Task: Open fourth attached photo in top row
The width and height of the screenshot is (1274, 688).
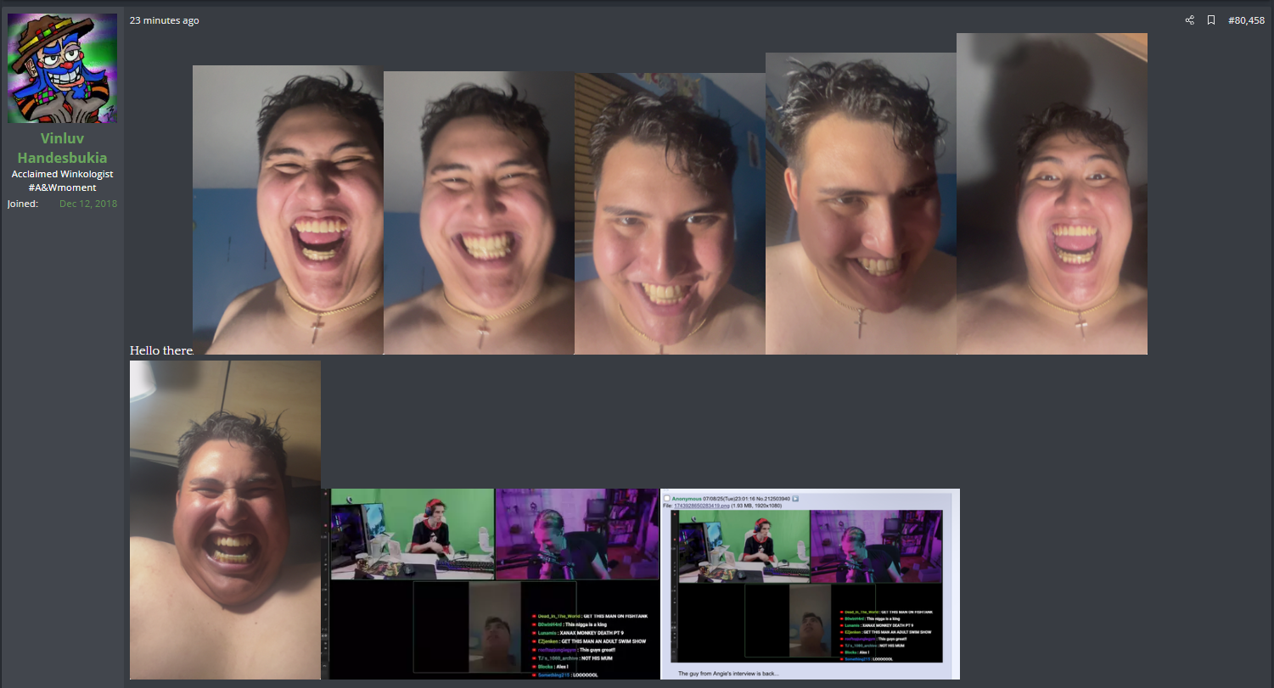Action: (861, 204)
